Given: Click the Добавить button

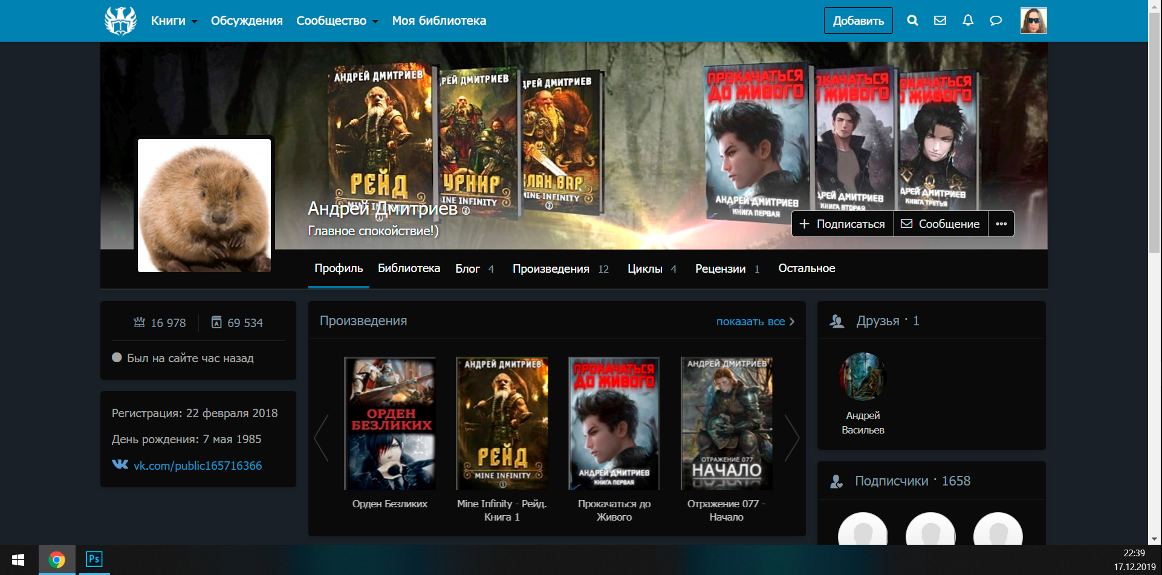Looking at the screenshot, I should click(858, 21).
